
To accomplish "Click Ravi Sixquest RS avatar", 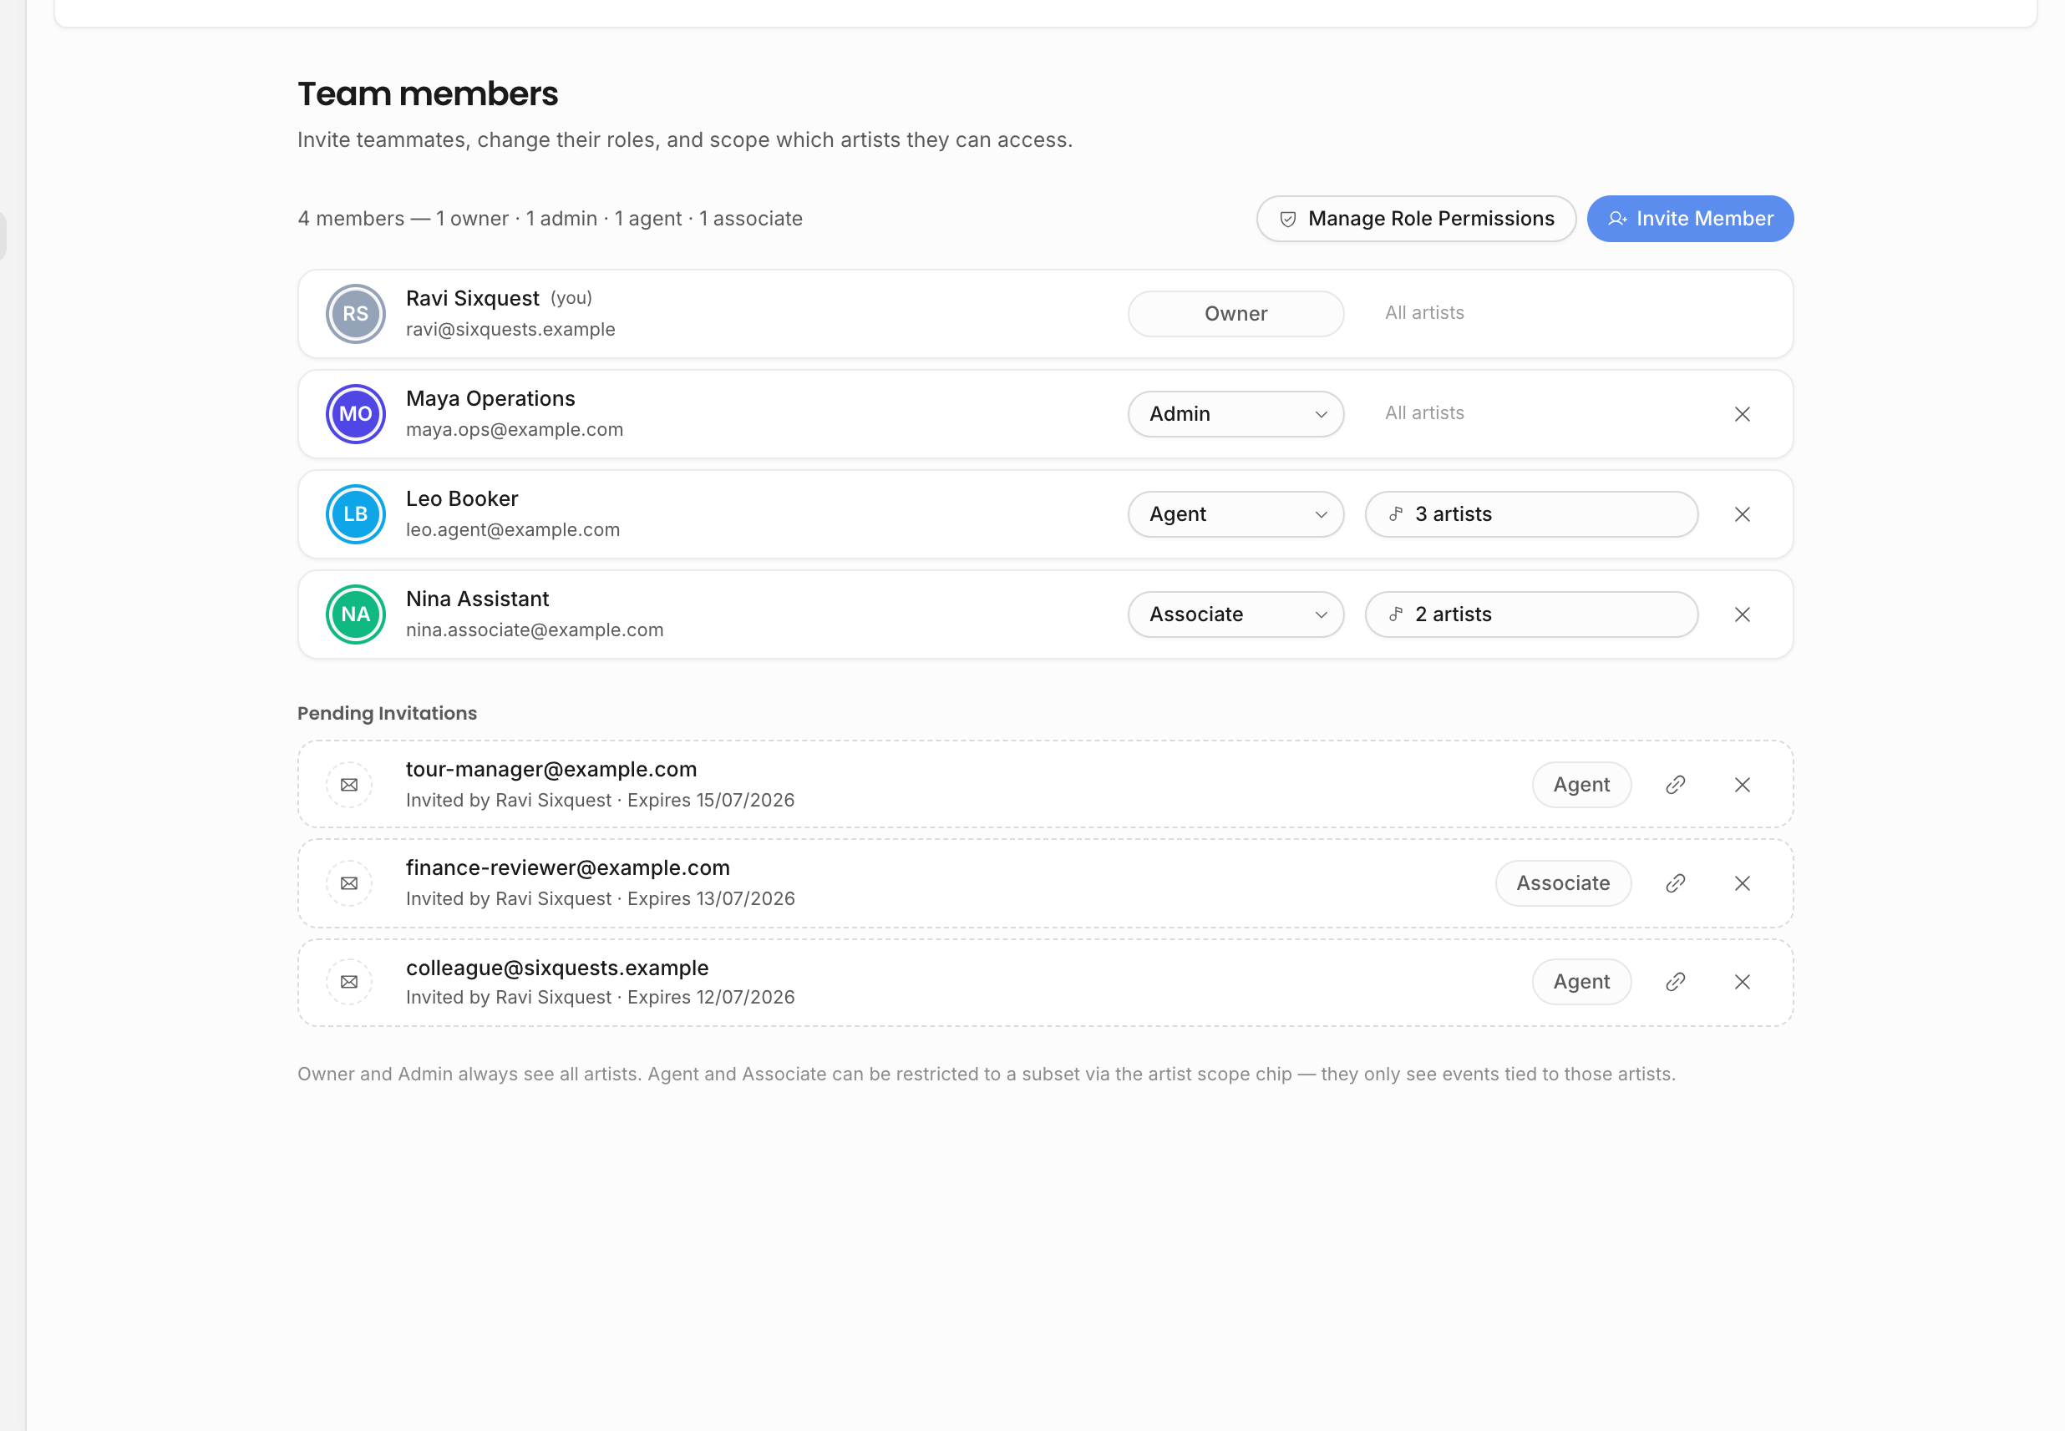I will [355, 314].
